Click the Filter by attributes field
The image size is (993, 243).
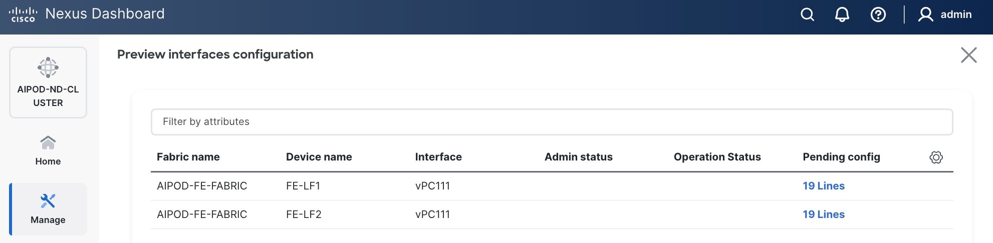pyautogui.click(x=552, y=122)
